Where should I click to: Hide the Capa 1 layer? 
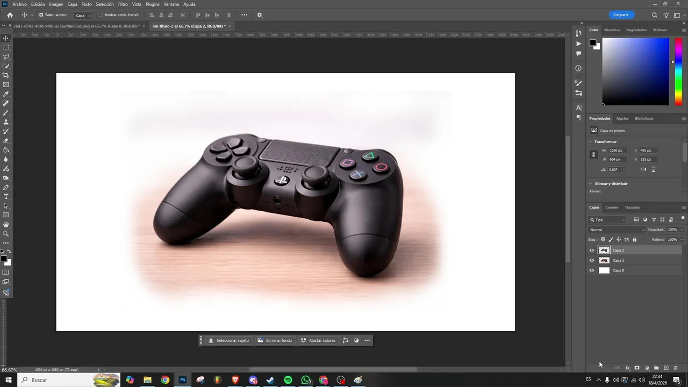(592, 261)
